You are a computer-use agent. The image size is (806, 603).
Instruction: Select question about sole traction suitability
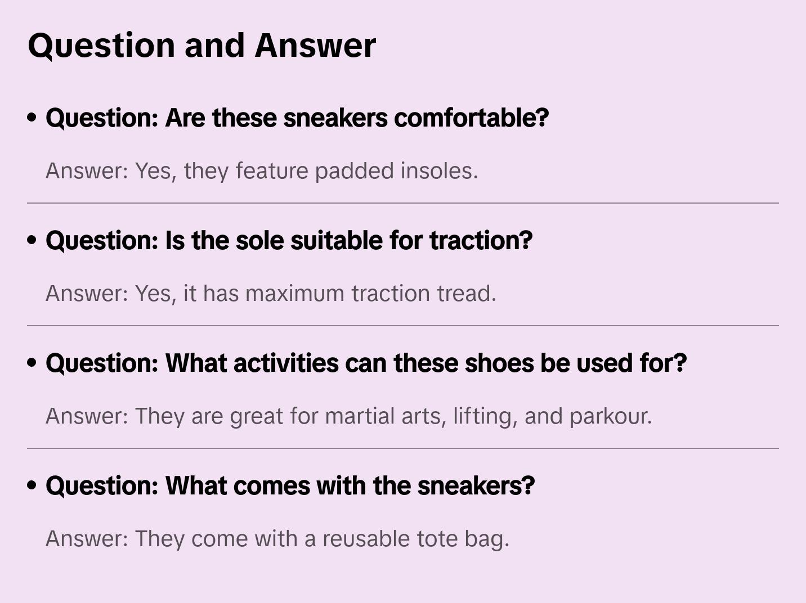289,241
